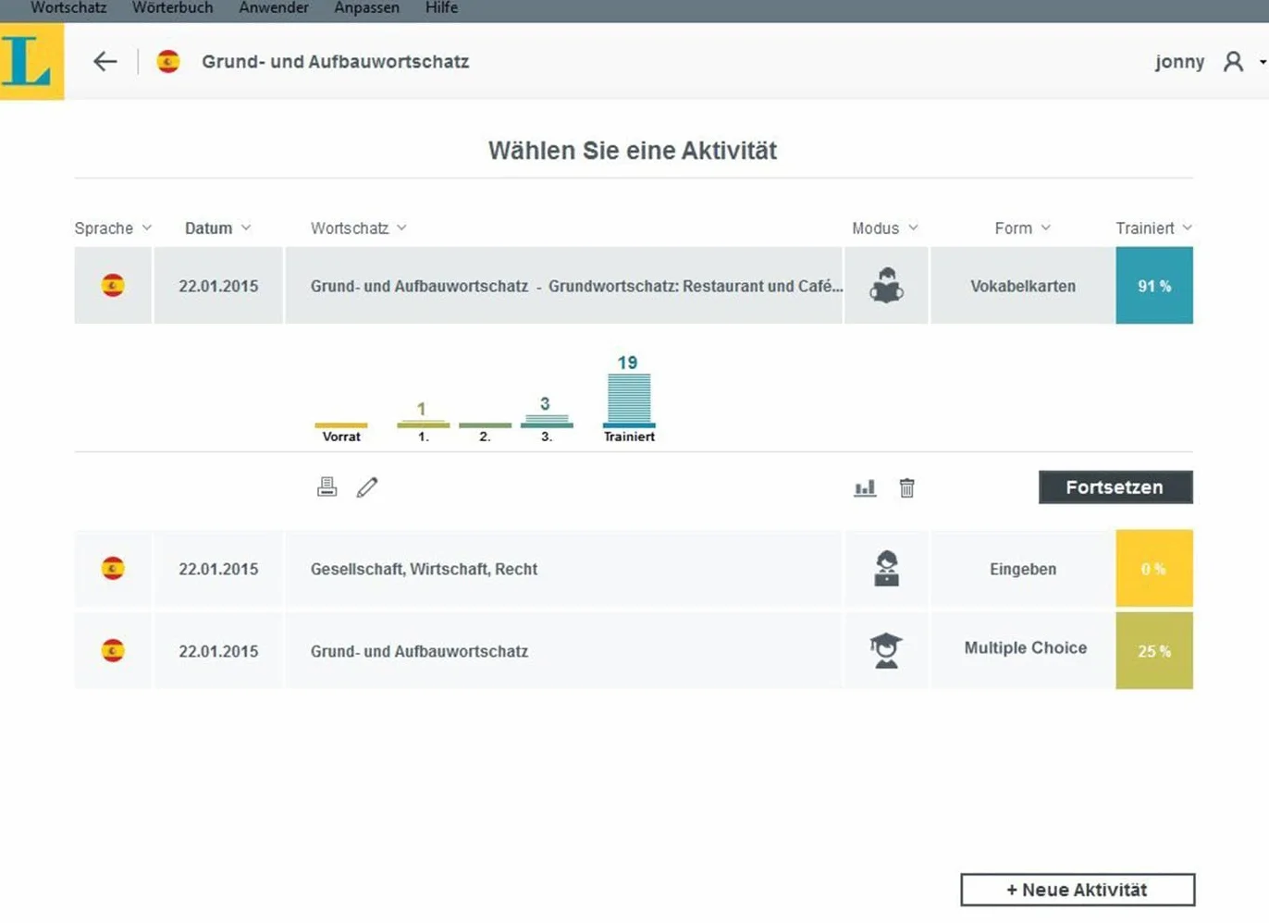The width and height of the screenshot is (1269, 923).
Task: Open the Modus column dropdown
Action: coord(885,228)
